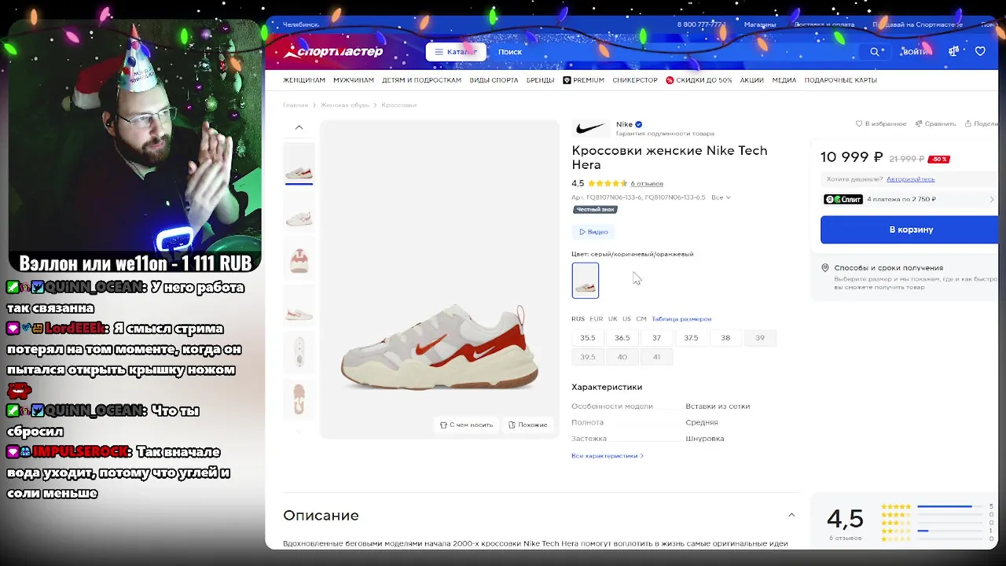Select first shoe side-view thumbnail
This screenshot has height=566, width=1006.
(299, 164)
